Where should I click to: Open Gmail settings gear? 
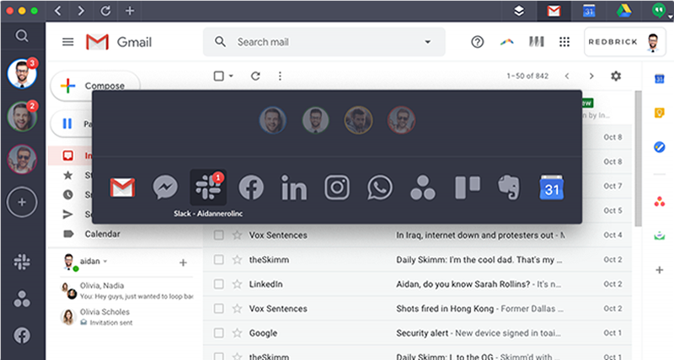pos(616,76)
